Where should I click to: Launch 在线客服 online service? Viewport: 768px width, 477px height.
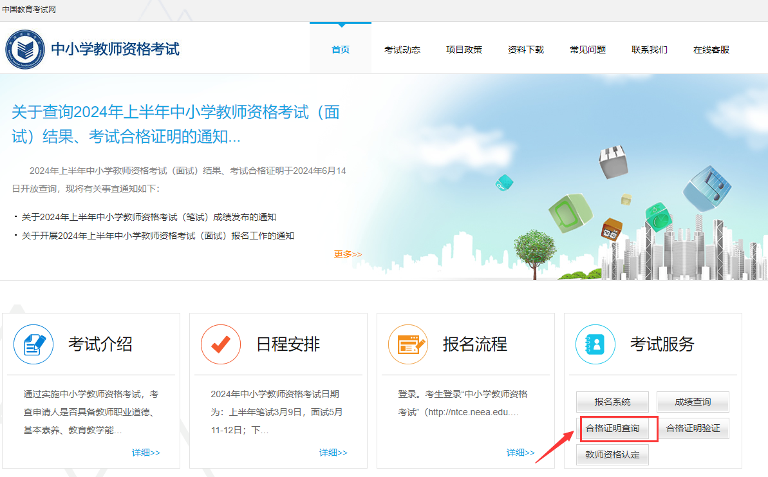point(710,50)
